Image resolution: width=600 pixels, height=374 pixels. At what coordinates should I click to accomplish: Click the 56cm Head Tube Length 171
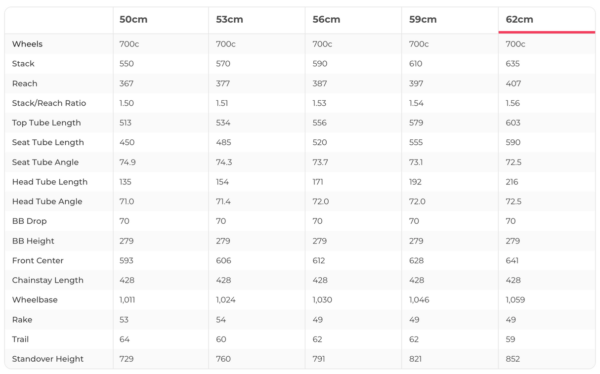point(318,182)
